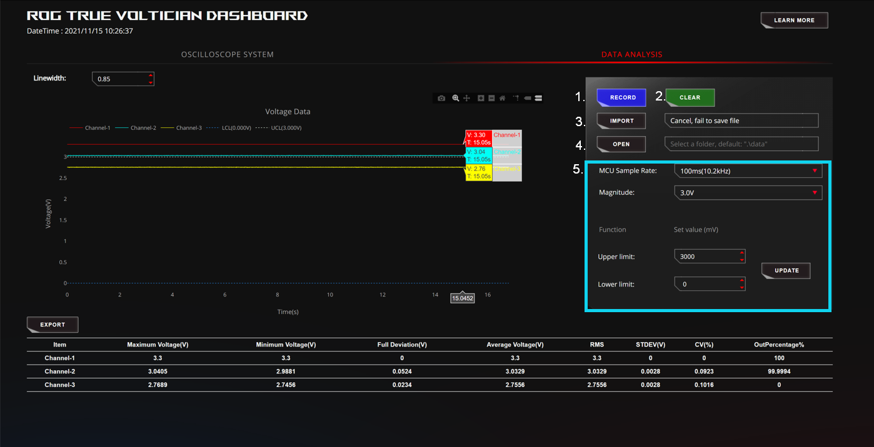This screenshot has width=874, height=447.
Task: Increase Upper limit with the up arrow
Action: 741,253
